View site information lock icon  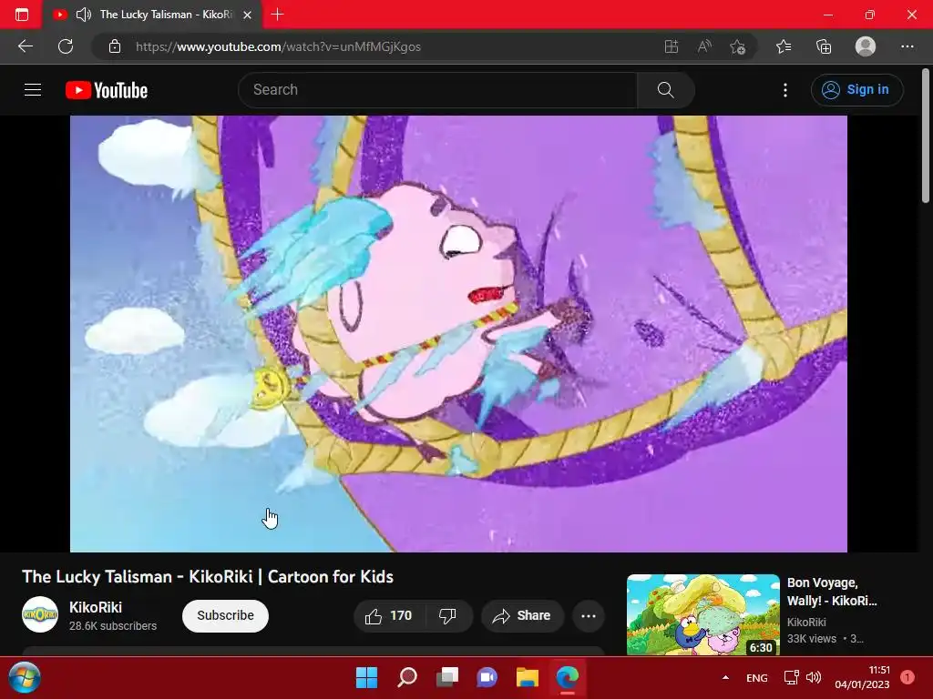click(115, 46)
